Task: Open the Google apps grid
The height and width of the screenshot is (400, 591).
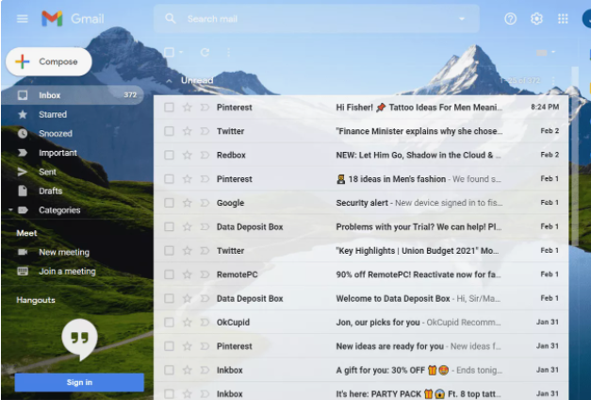Action: point(563,19)
